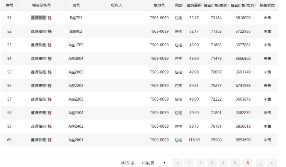Click the 销售状态 column header
Image resolution: width=286 pixels, height=167 pixels.
click(267, 5)
